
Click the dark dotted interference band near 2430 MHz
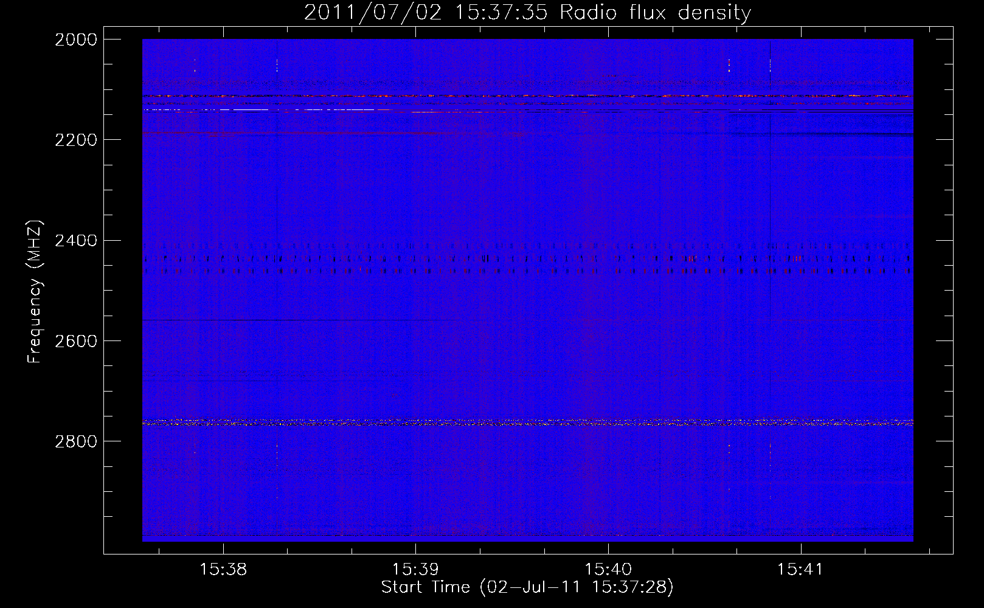(527, 259)
